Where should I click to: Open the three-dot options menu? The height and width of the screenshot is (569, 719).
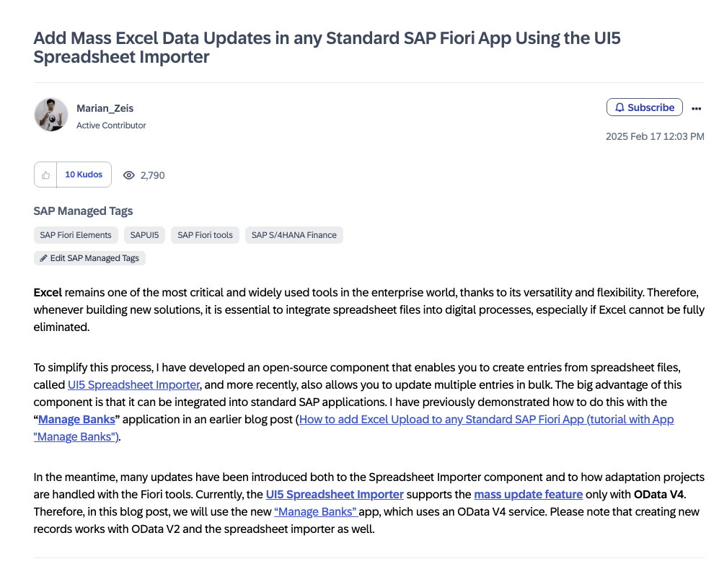click(x=696, y=108)
